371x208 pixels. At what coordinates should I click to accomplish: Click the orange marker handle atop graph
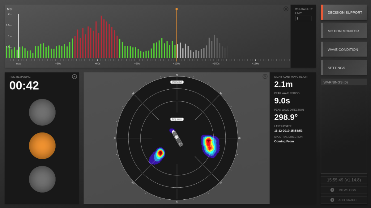[177, 9]
